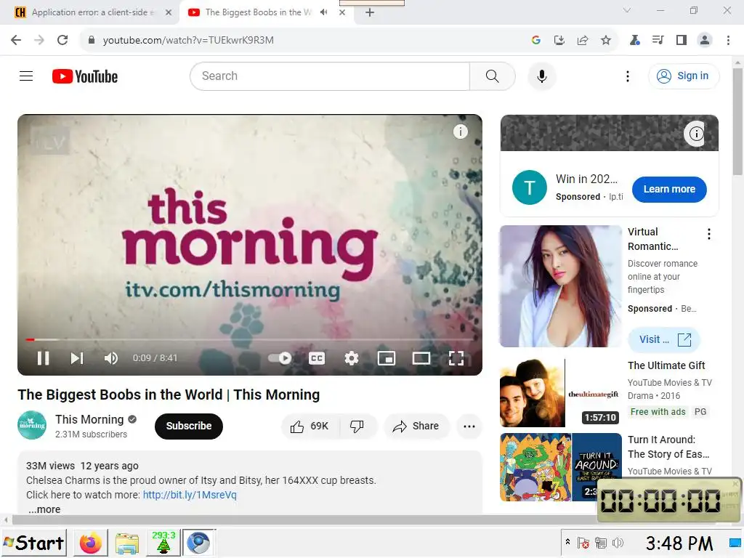Viewport: 744px width, 558px height.
Task: Skip to next video
Action: click(77, 358)
